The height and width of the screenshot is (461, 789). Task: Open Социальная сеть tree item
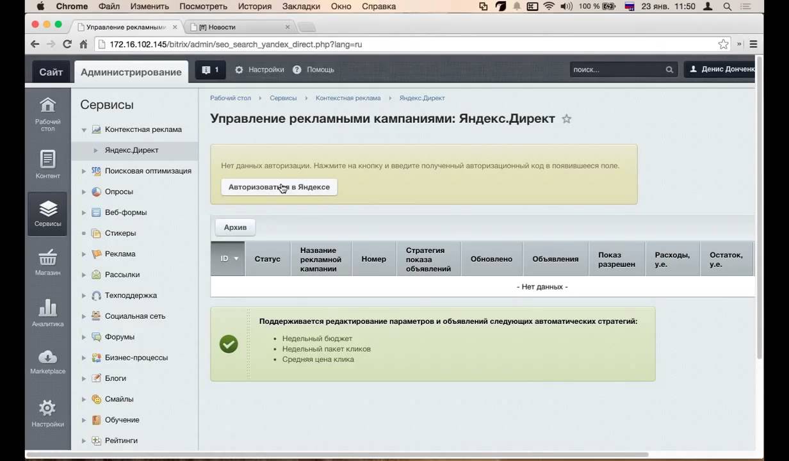pos(135,316)
